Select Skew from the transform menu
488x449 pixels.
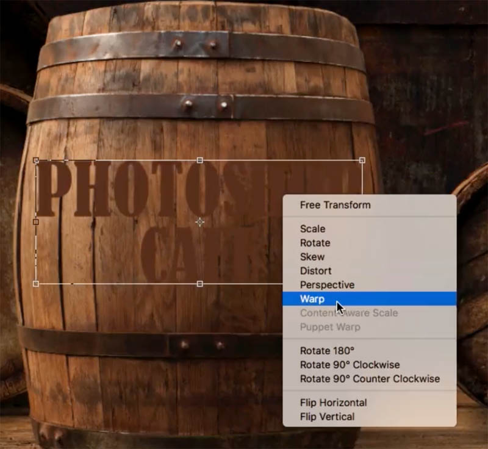pyautogui.click(x=312, y=257)
